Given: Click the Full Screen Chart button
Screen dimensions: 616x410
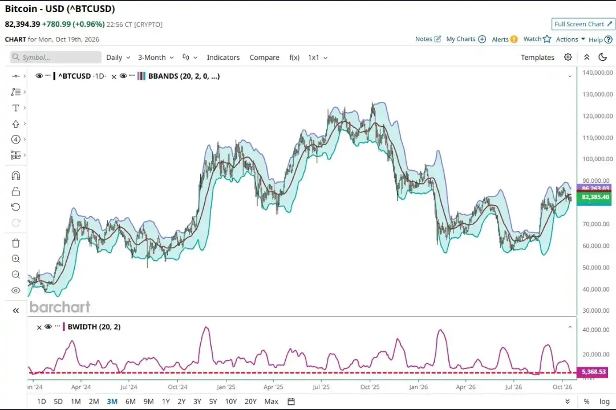Looking at the screenshot, I should click(583, 24).
